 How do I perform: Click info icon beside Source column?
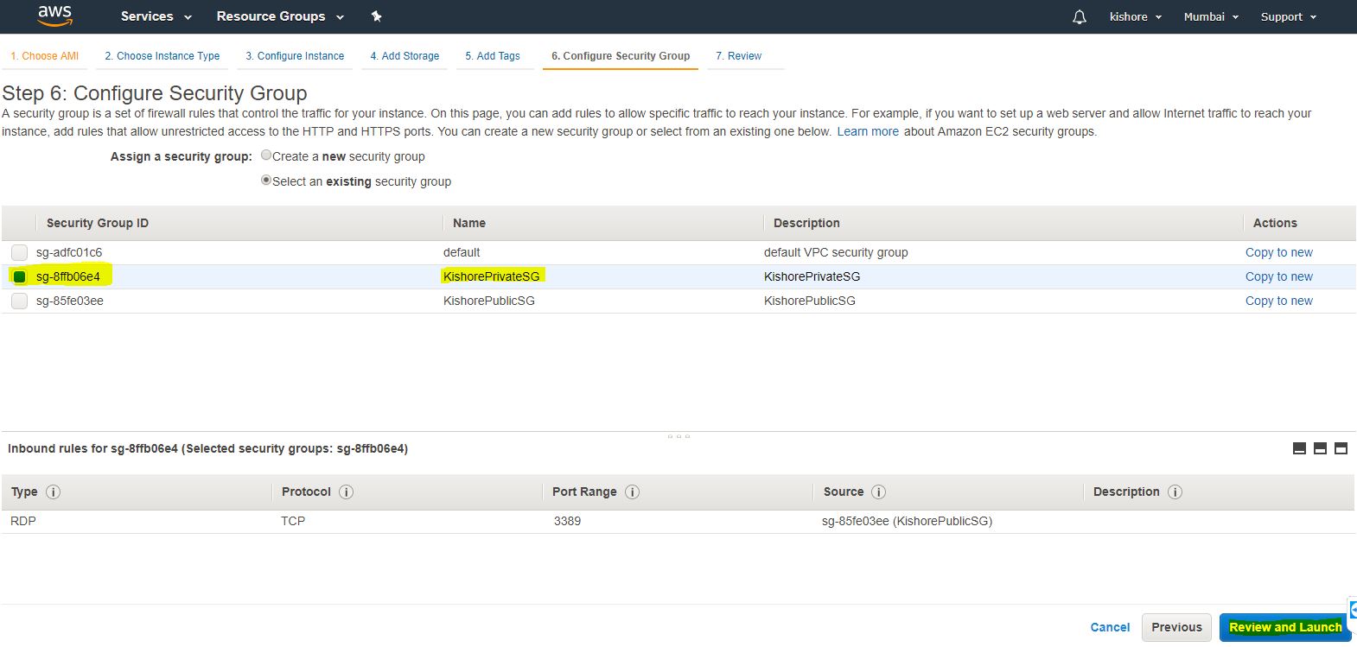pos(878,492)
